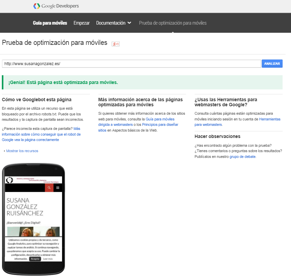This screenshot has height=278, width=291.
Task: Click the Google Developers logo
Action: (56, 6)
